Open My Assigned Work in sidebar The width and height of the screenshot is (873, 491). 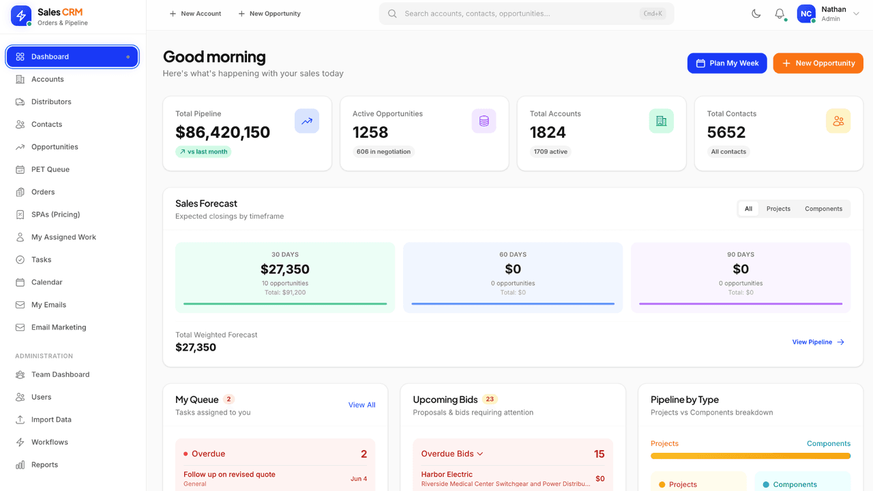[x=72, y=237]
